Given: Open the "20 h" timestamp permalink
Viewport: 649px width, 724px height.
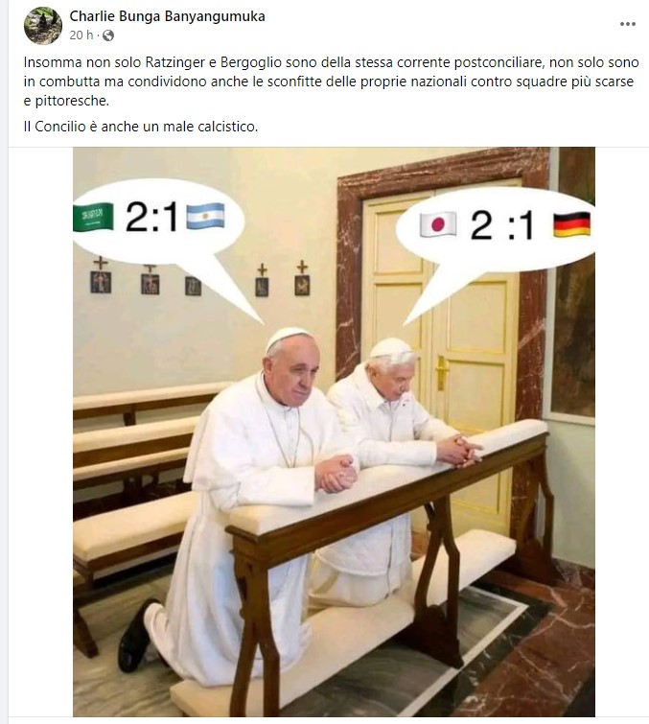Looking at the screenshot, I should click(81, 35).
